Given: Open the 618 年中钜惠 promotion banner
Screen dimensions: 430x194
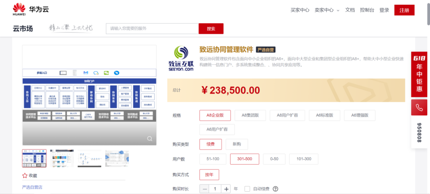Looking at the screenshot, I should tap(419, 74).
